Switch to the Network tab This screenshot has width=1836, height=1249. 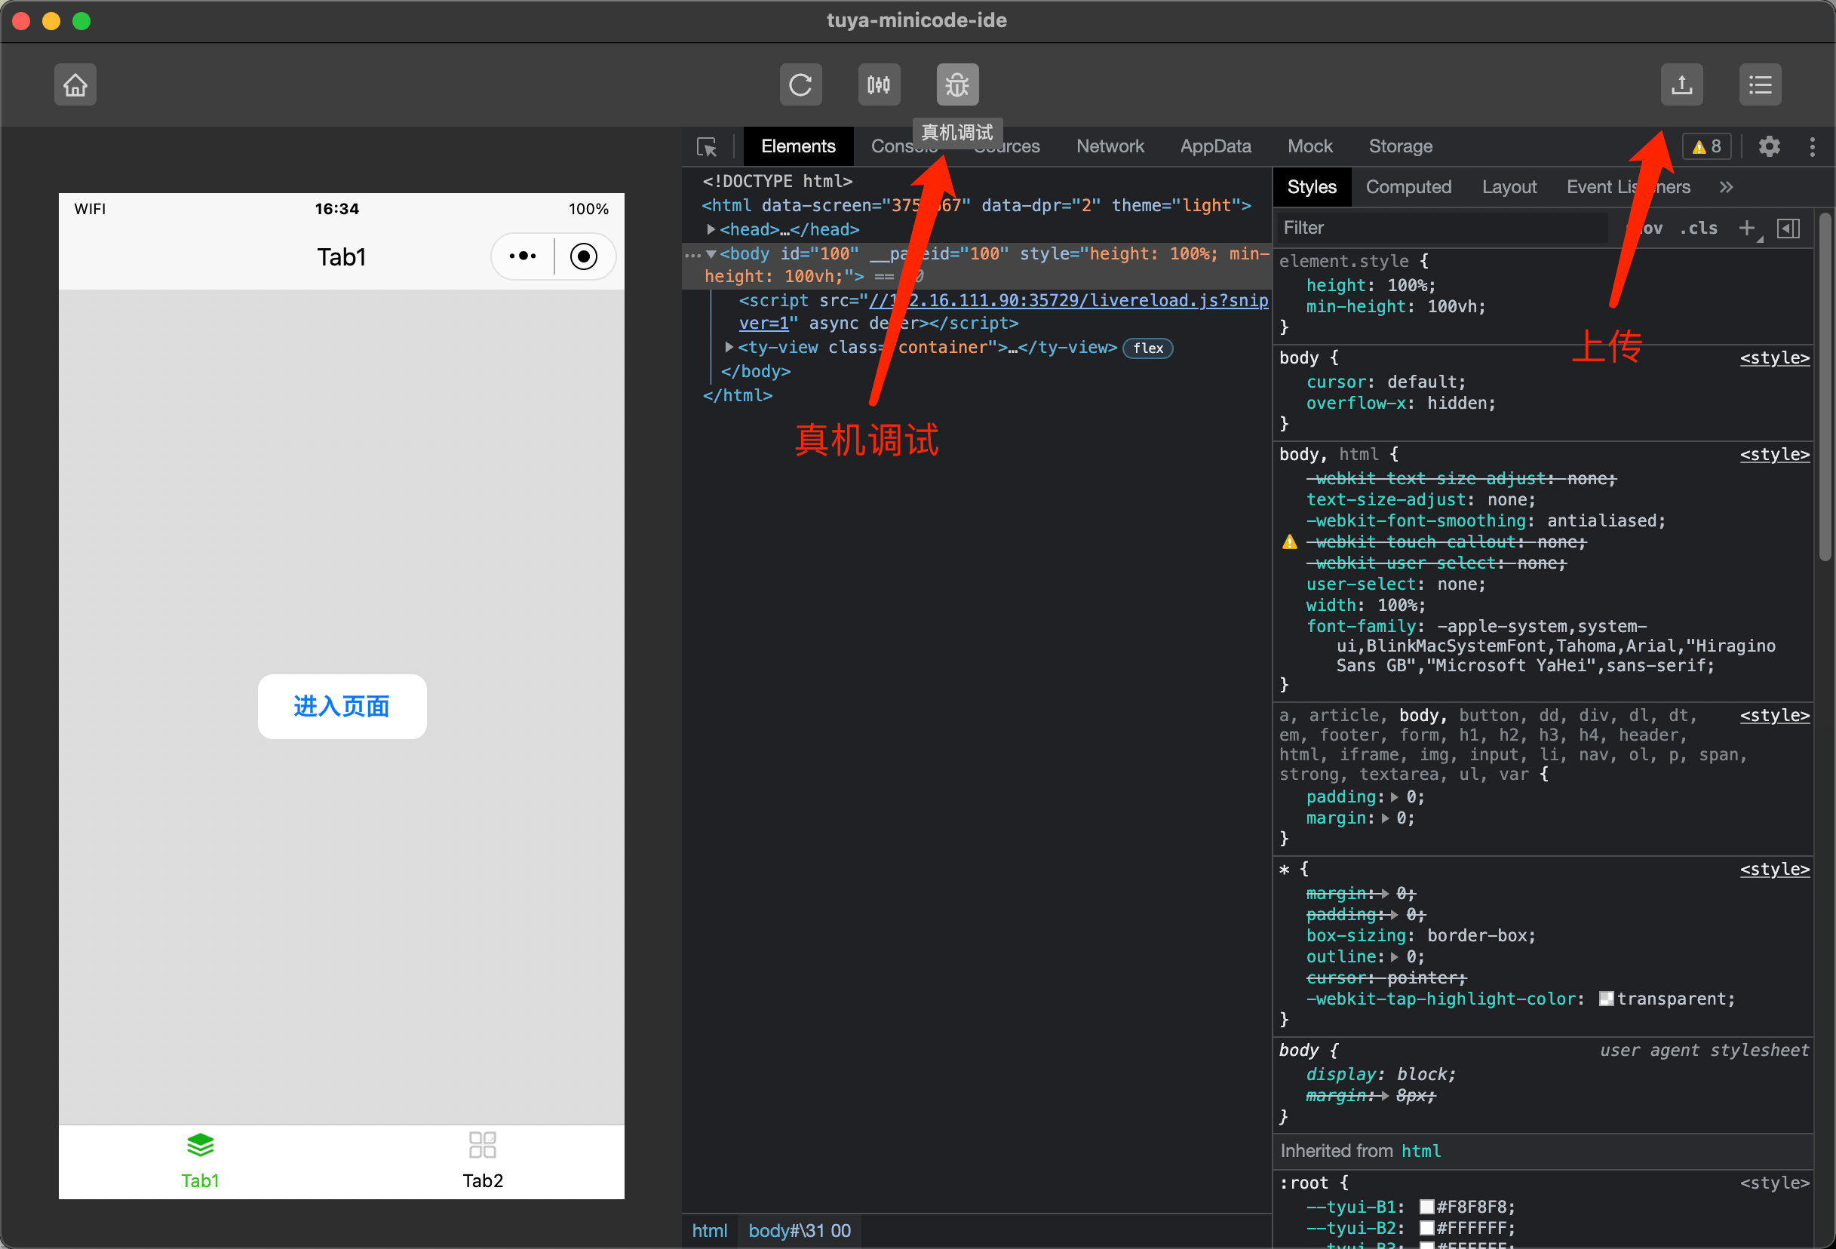tap(1110, 146)
